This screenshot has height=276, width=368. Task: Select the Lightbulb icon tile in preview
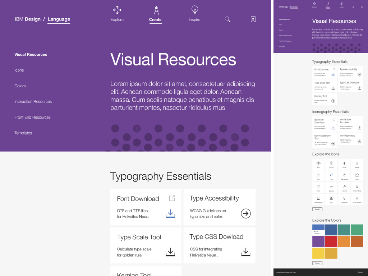[344, 199]
